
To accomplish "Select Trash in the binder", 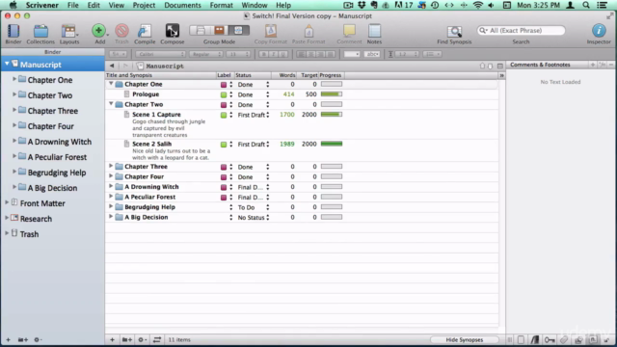I will point(29,234).
